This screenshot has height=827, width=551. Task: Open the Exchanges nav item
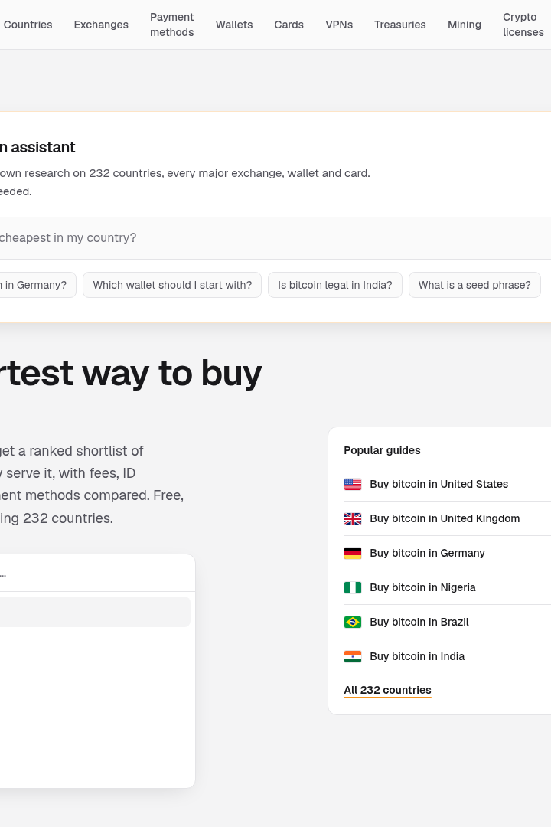(101, 25)
